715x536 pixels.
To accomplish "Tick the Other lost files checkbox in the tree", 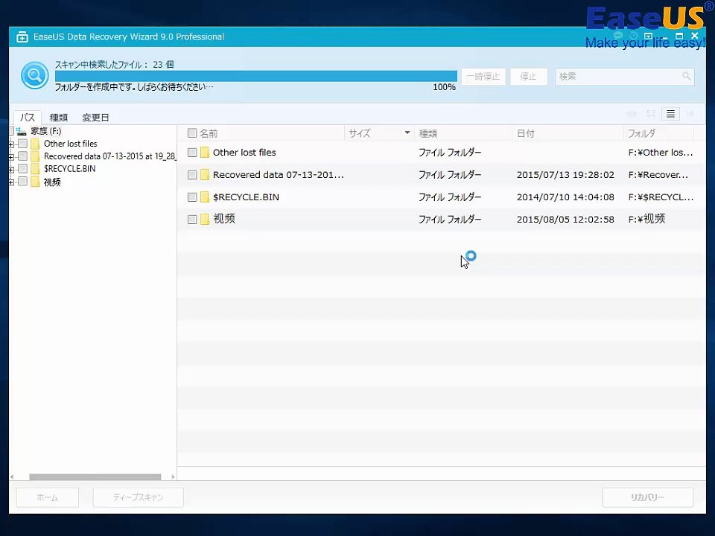I will pos(23,144).
